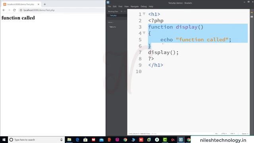The image size is (254, 143).
Task: Open the Windows Start menu
Action: click(x=4, y=140)
